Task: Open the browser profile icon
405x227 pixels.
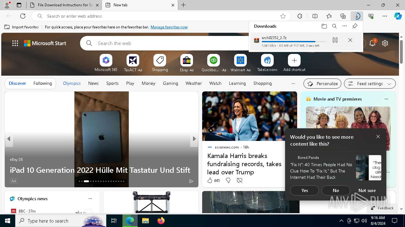Action: [x=7, y=5]
